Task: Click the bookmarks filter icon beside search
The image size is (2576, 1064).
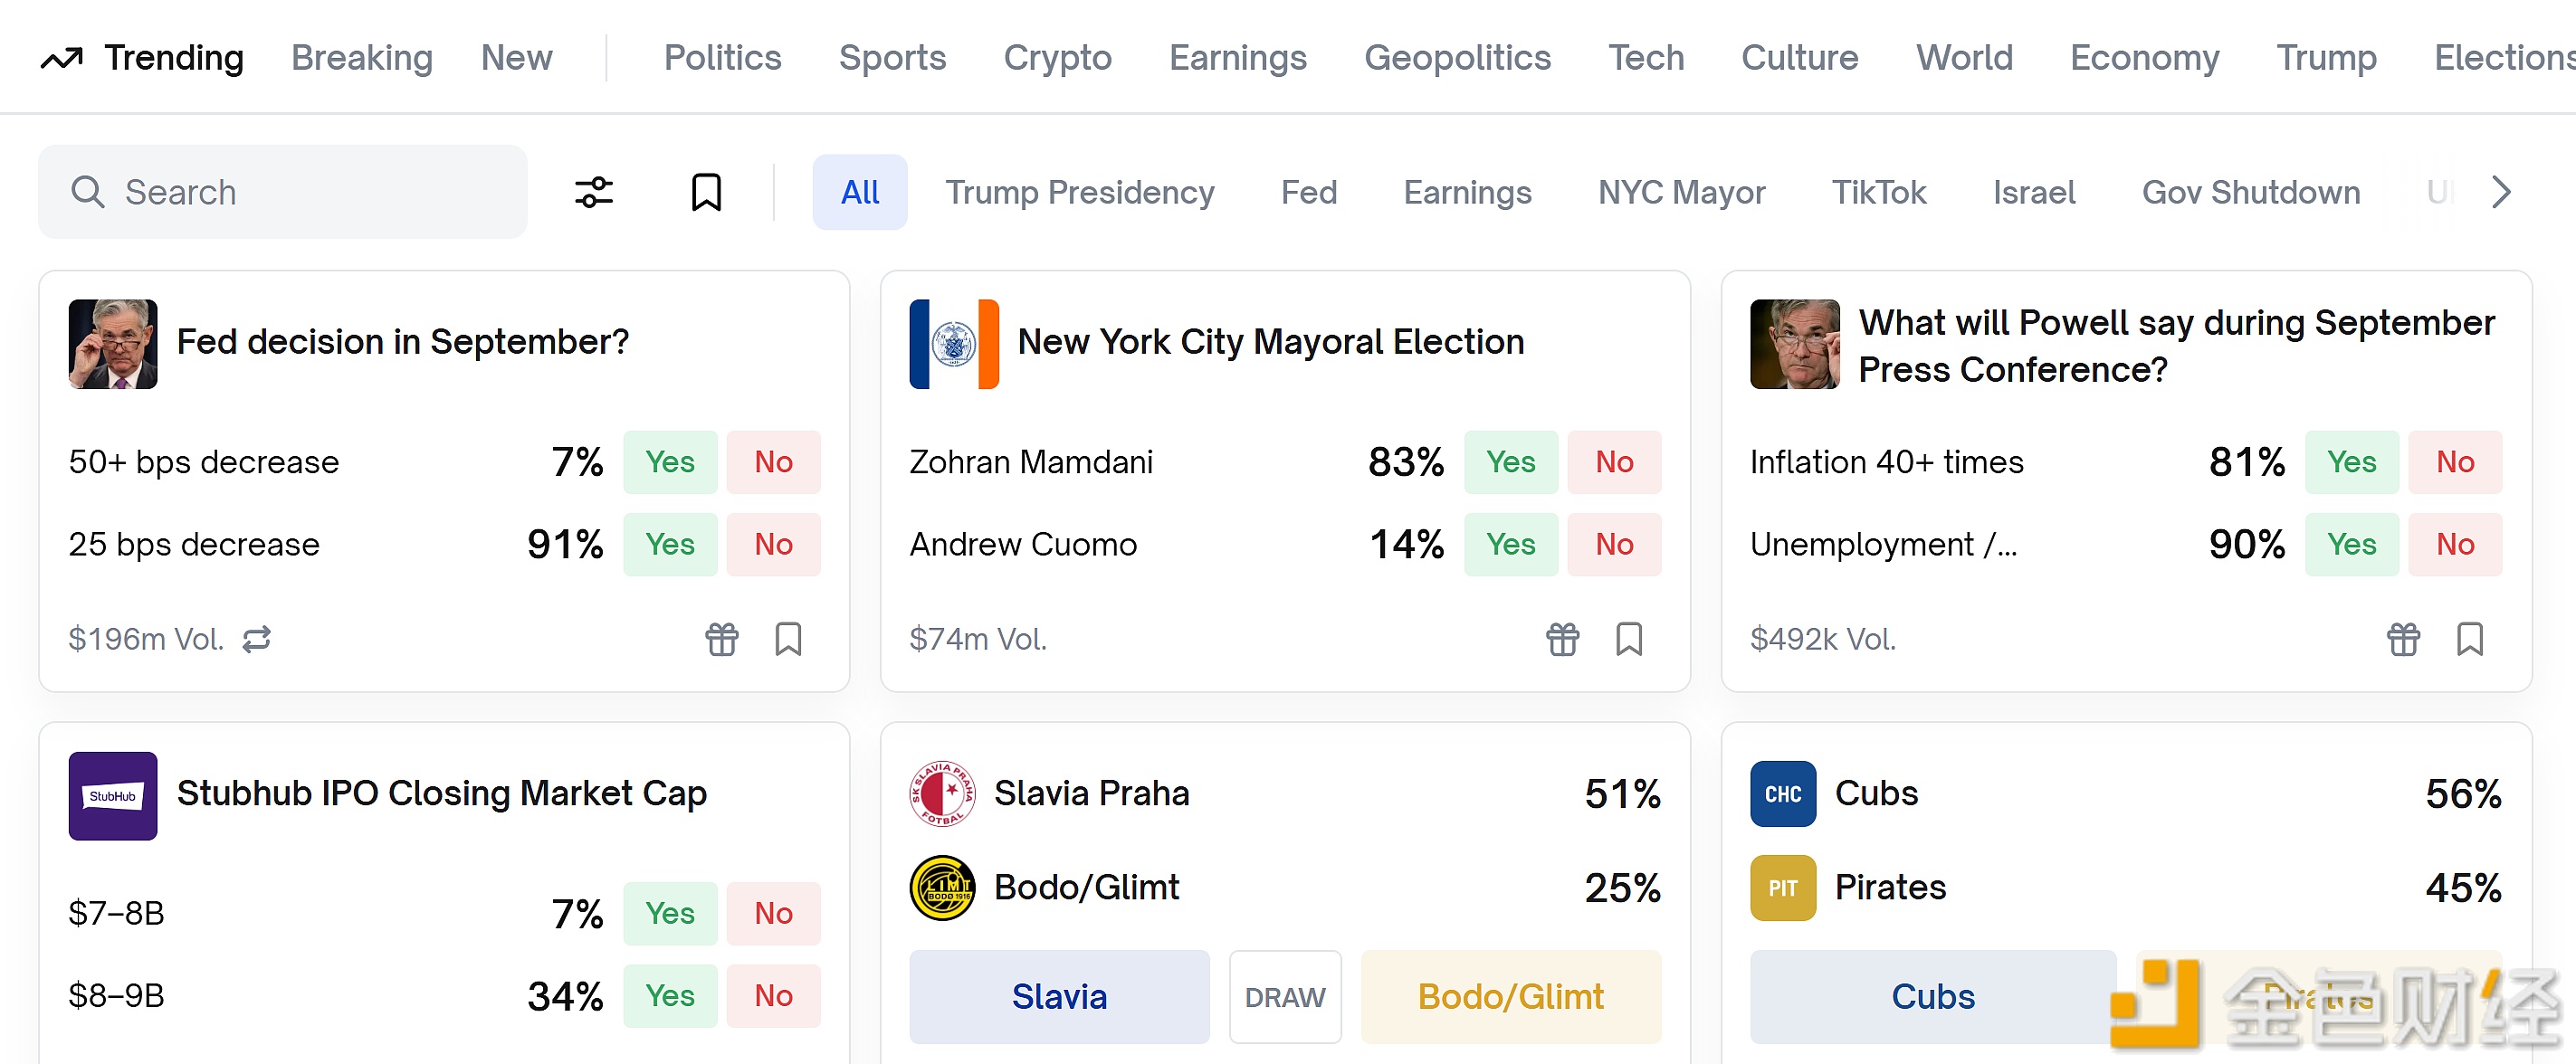Action: point(706,192)
